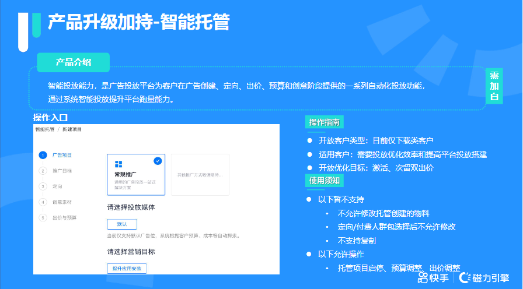
Task: Click the disabled 其他推广方式敬请期待 card
Action: pyautogui.click(x=200, y=174)
